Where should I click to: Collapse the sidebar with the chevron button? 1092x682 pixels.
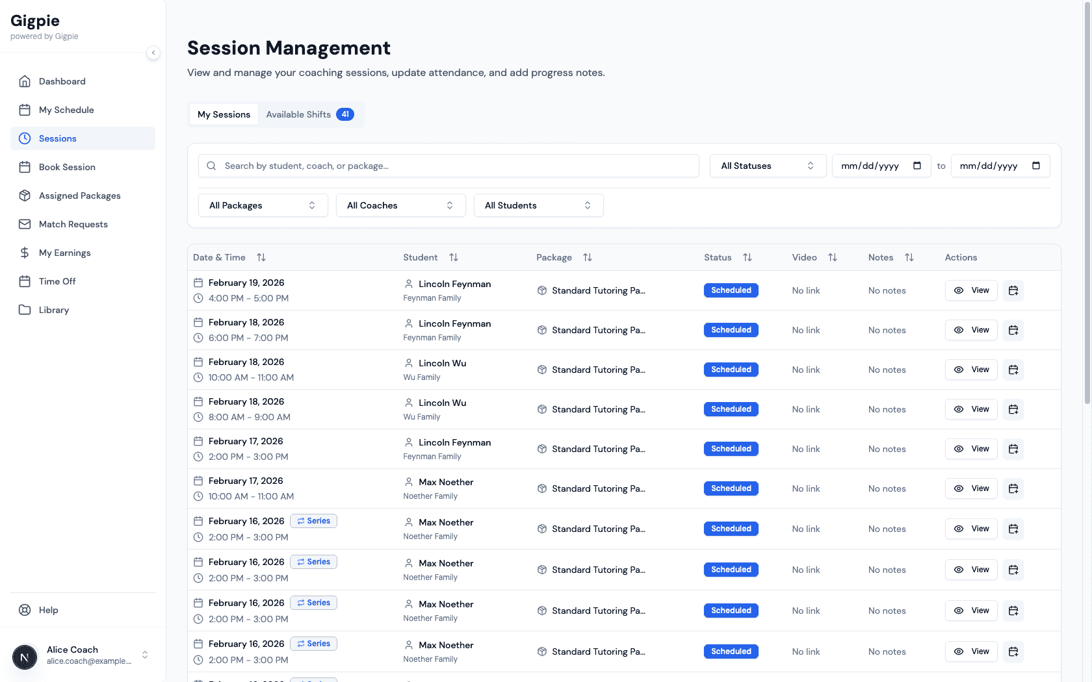153,53
